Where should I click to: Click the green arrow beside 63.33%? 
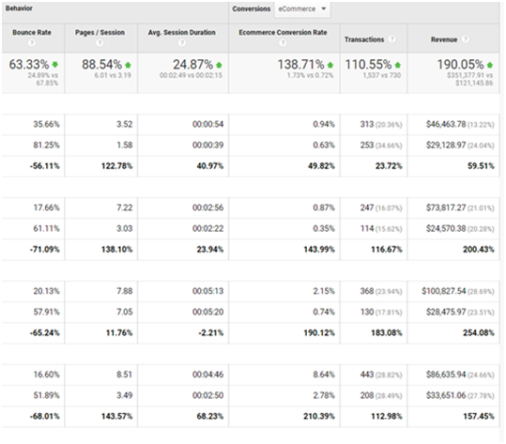pyautogui.click(x=55, y=65)
